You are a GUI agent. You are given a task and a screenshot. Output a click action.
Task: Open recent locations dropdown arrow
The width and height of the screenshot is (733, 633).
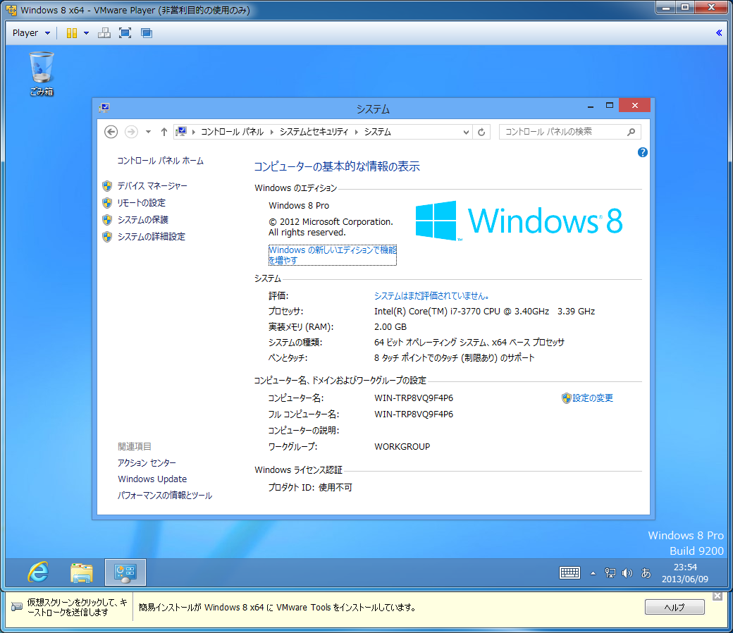coord(148,132)
